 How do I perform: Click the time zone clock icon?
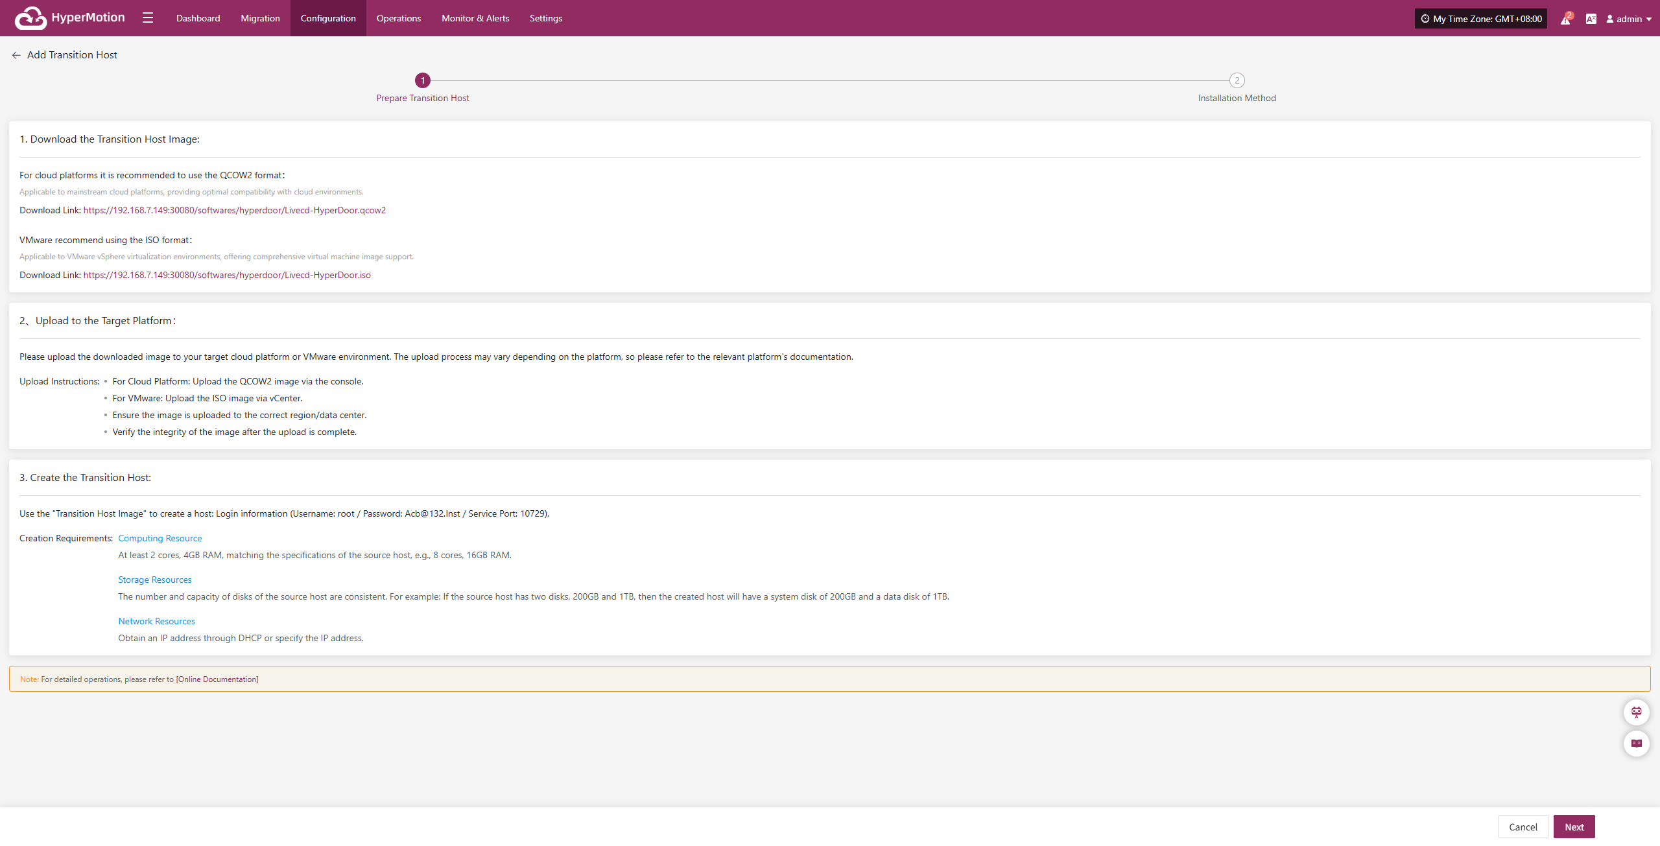(1425, 19)
